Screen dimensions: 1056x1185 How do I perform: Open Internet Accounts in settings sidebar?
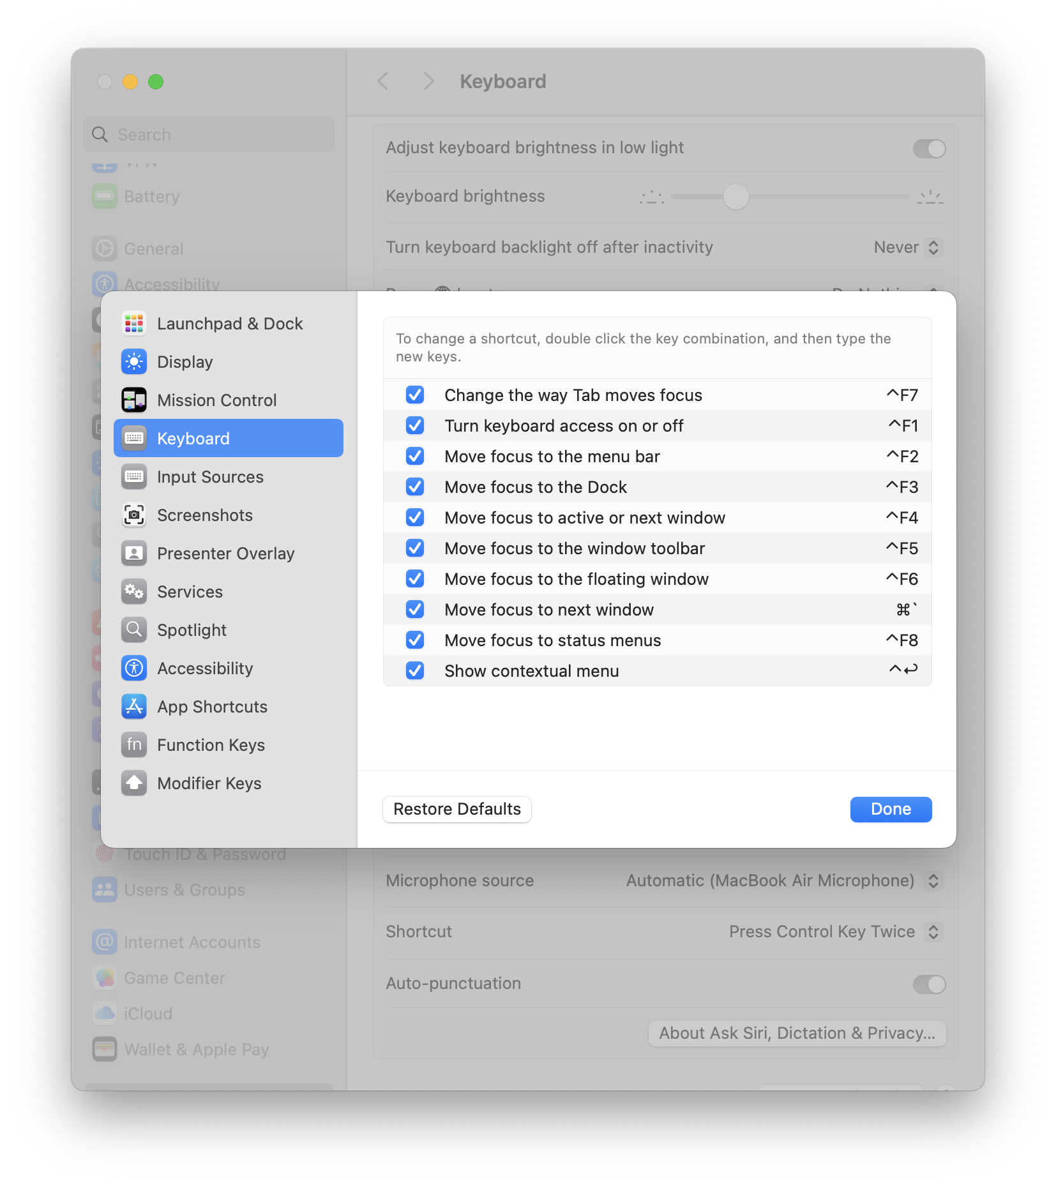(209, 942)
